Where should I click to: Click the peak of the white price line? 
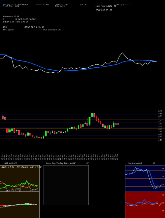(x=122, y=53)
